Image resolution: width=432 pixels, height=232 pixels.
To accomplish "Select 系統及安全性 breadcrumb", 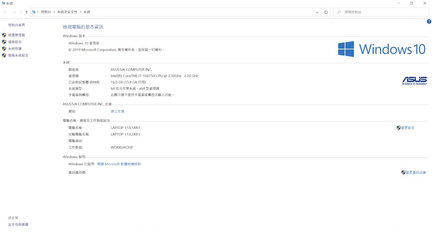I will pos(67,12).
